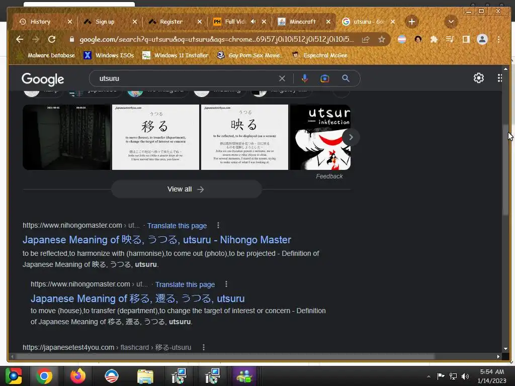This screenshot has width=515, height=386.
Task: Switch to the Sign up tab
Action: 105,22
